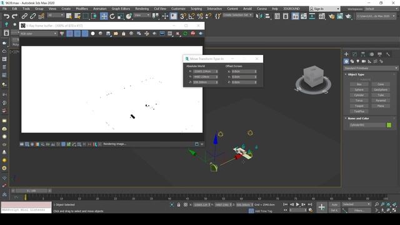Image resolution: width=400 pixels, height=225 pixels.
Task: Toggle the Scene Explorer toolbar icon
Action: [277, 16]
